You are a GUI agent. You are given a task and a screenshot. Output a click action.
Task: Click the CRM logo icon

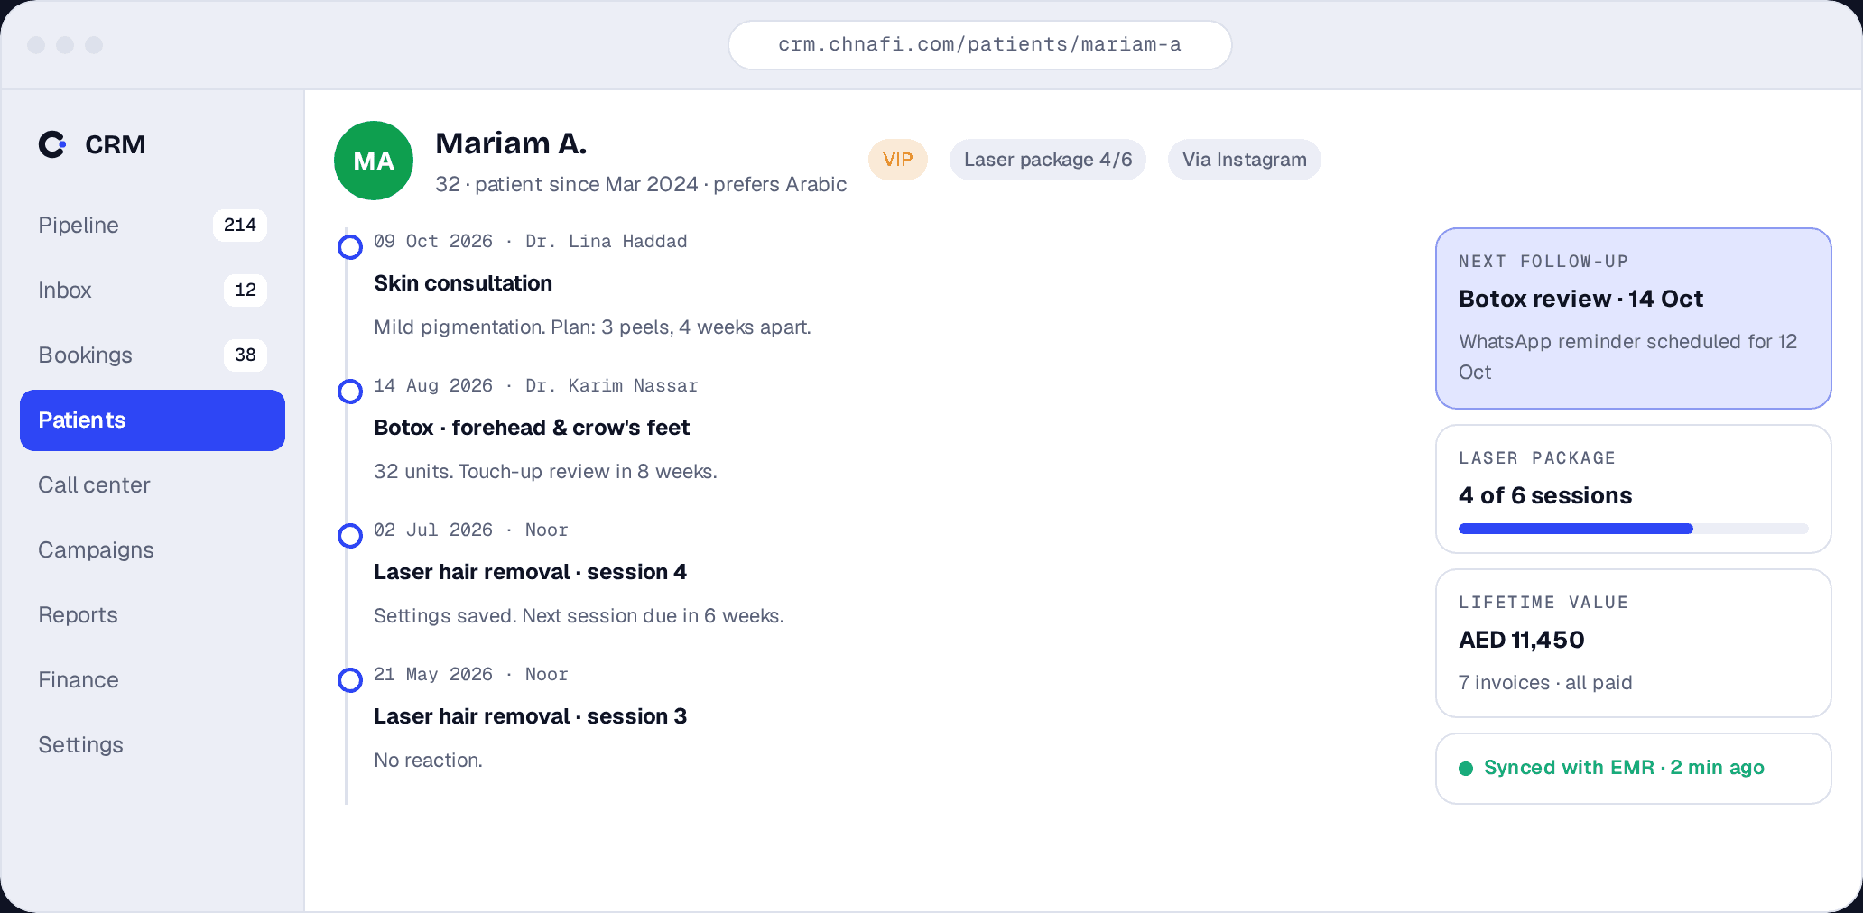click(52, 144)
